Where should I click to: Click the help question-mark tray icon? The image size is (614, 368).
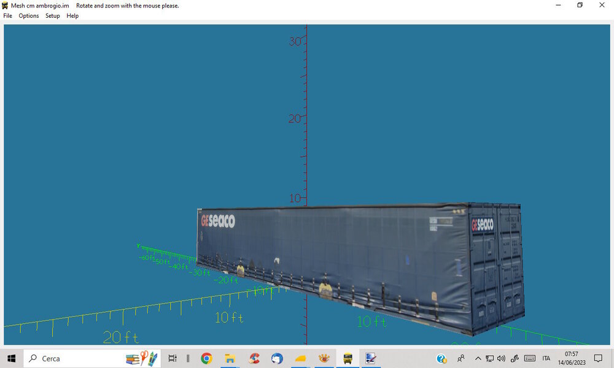441,358
